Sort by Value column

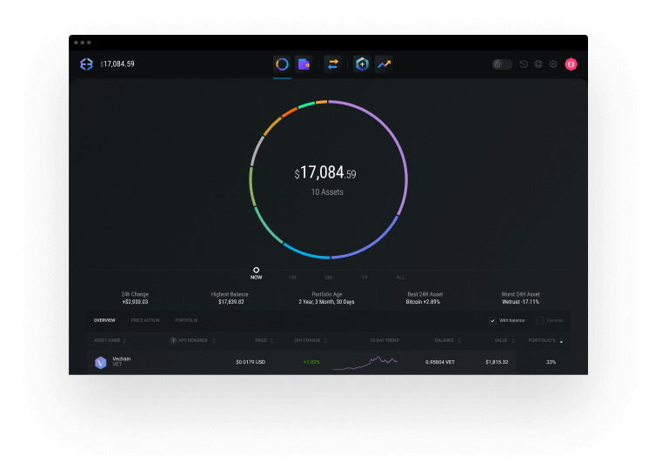[x=504, y=340]
